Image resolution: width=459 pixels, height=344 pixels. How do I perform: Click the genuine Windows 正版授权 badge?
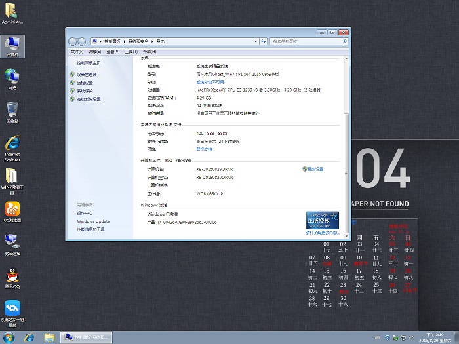pyautogui.click(x=322, y=220)
